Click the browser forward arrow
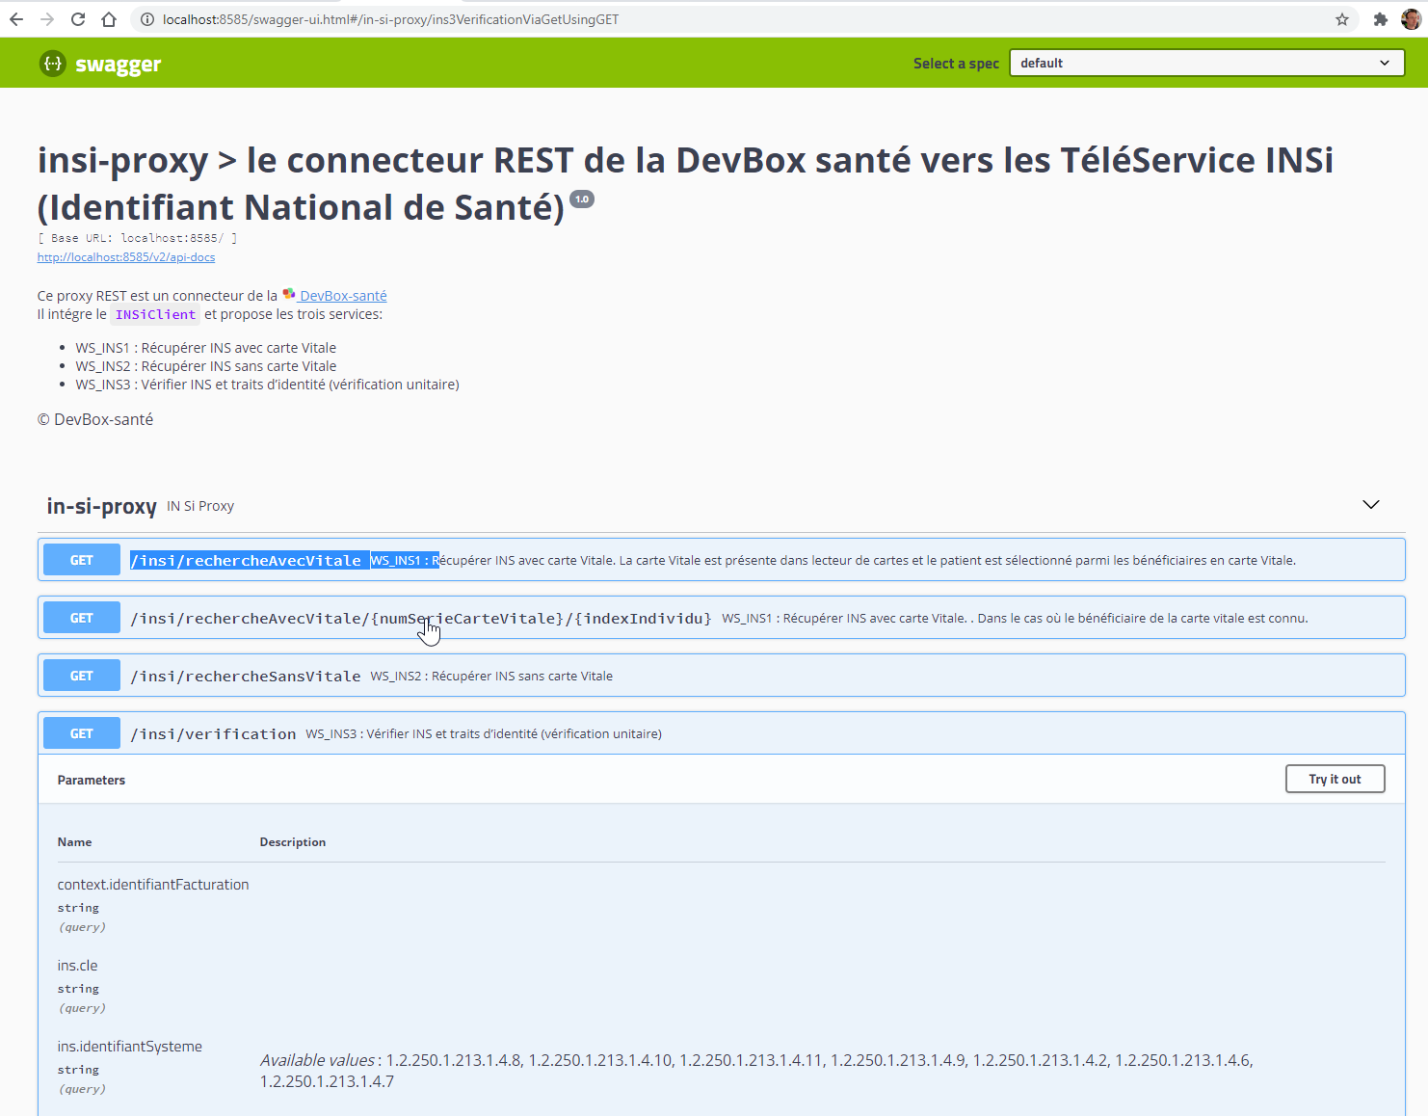The height and width of the screenshot is (1116, 1428). point(47,19)
